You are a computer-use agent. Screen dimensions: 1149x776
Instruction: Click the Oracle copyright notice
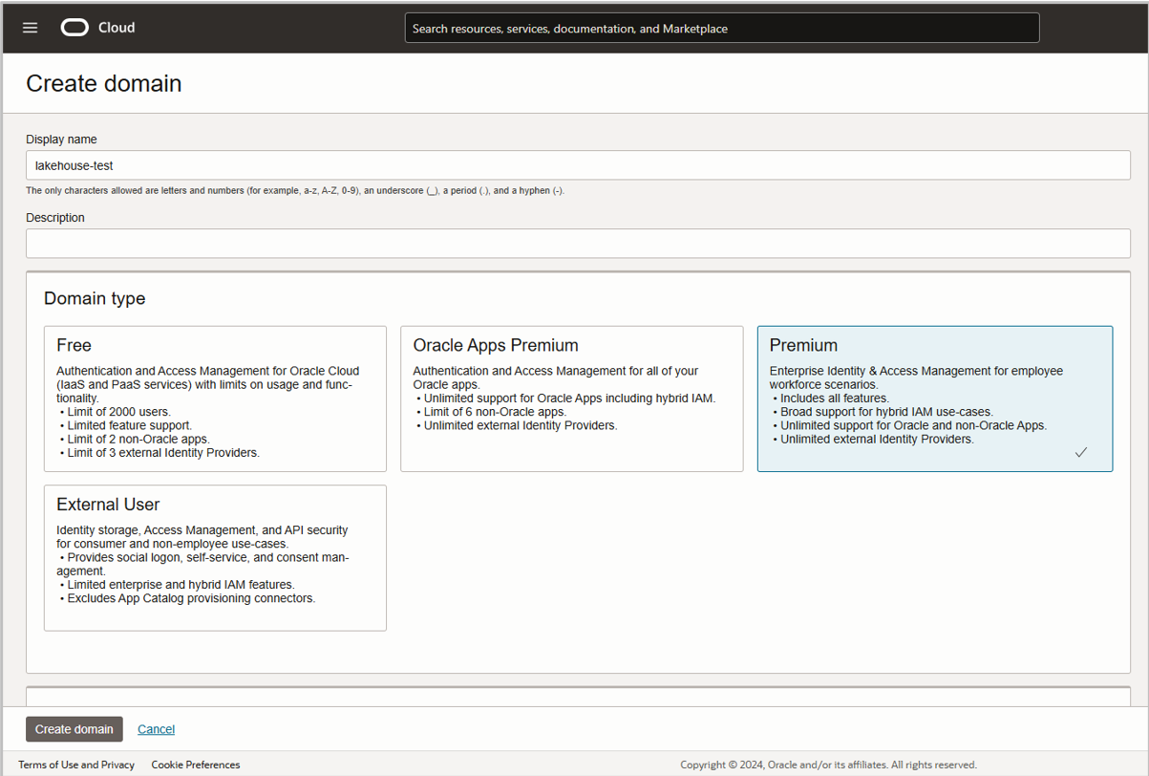tap(828, 765)
